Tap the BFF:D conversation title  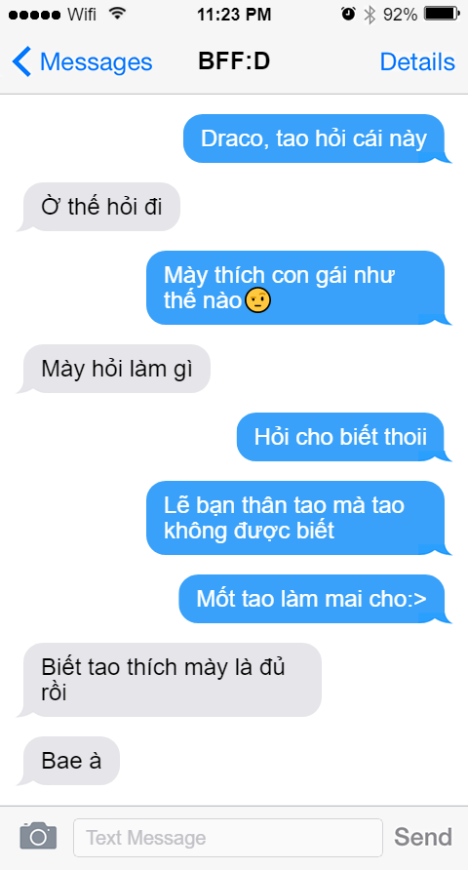234,61
